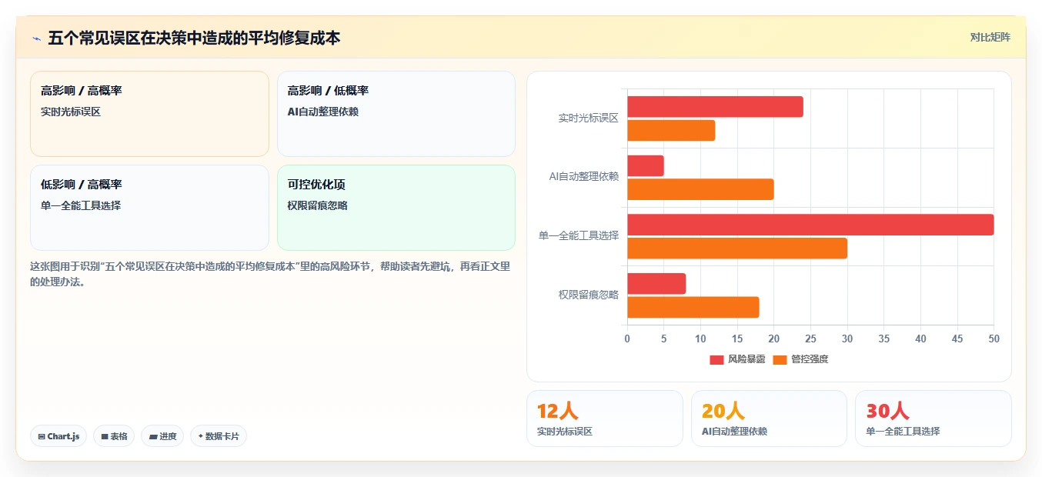This screenshot has width=1042, height=477.
Task: Click the description paragraph starting 这张图用于识别
Action: (x=270, y=274)
